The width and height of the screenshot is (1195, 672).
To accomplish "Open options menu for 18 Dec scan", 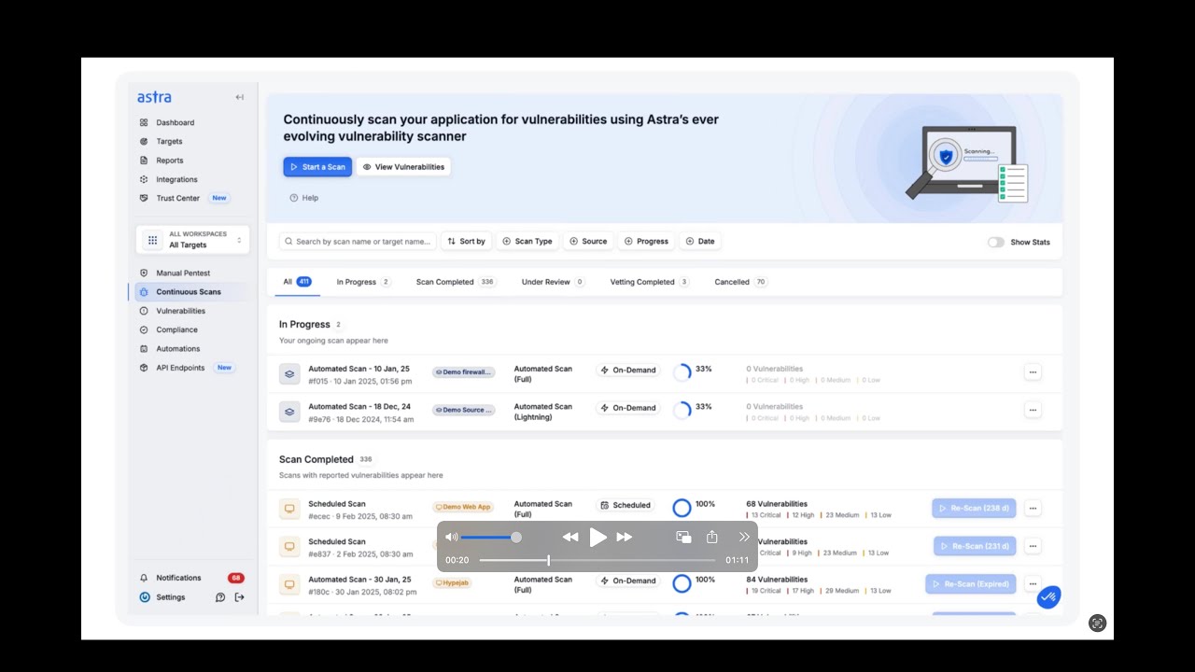I will tap(1033, 410).
